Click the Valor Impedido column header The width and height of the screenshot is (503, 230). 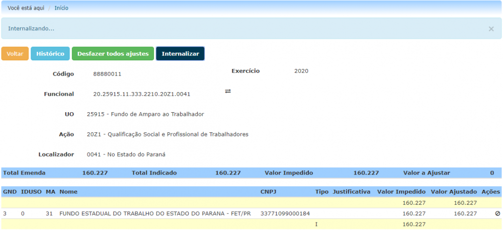[401, 192]
